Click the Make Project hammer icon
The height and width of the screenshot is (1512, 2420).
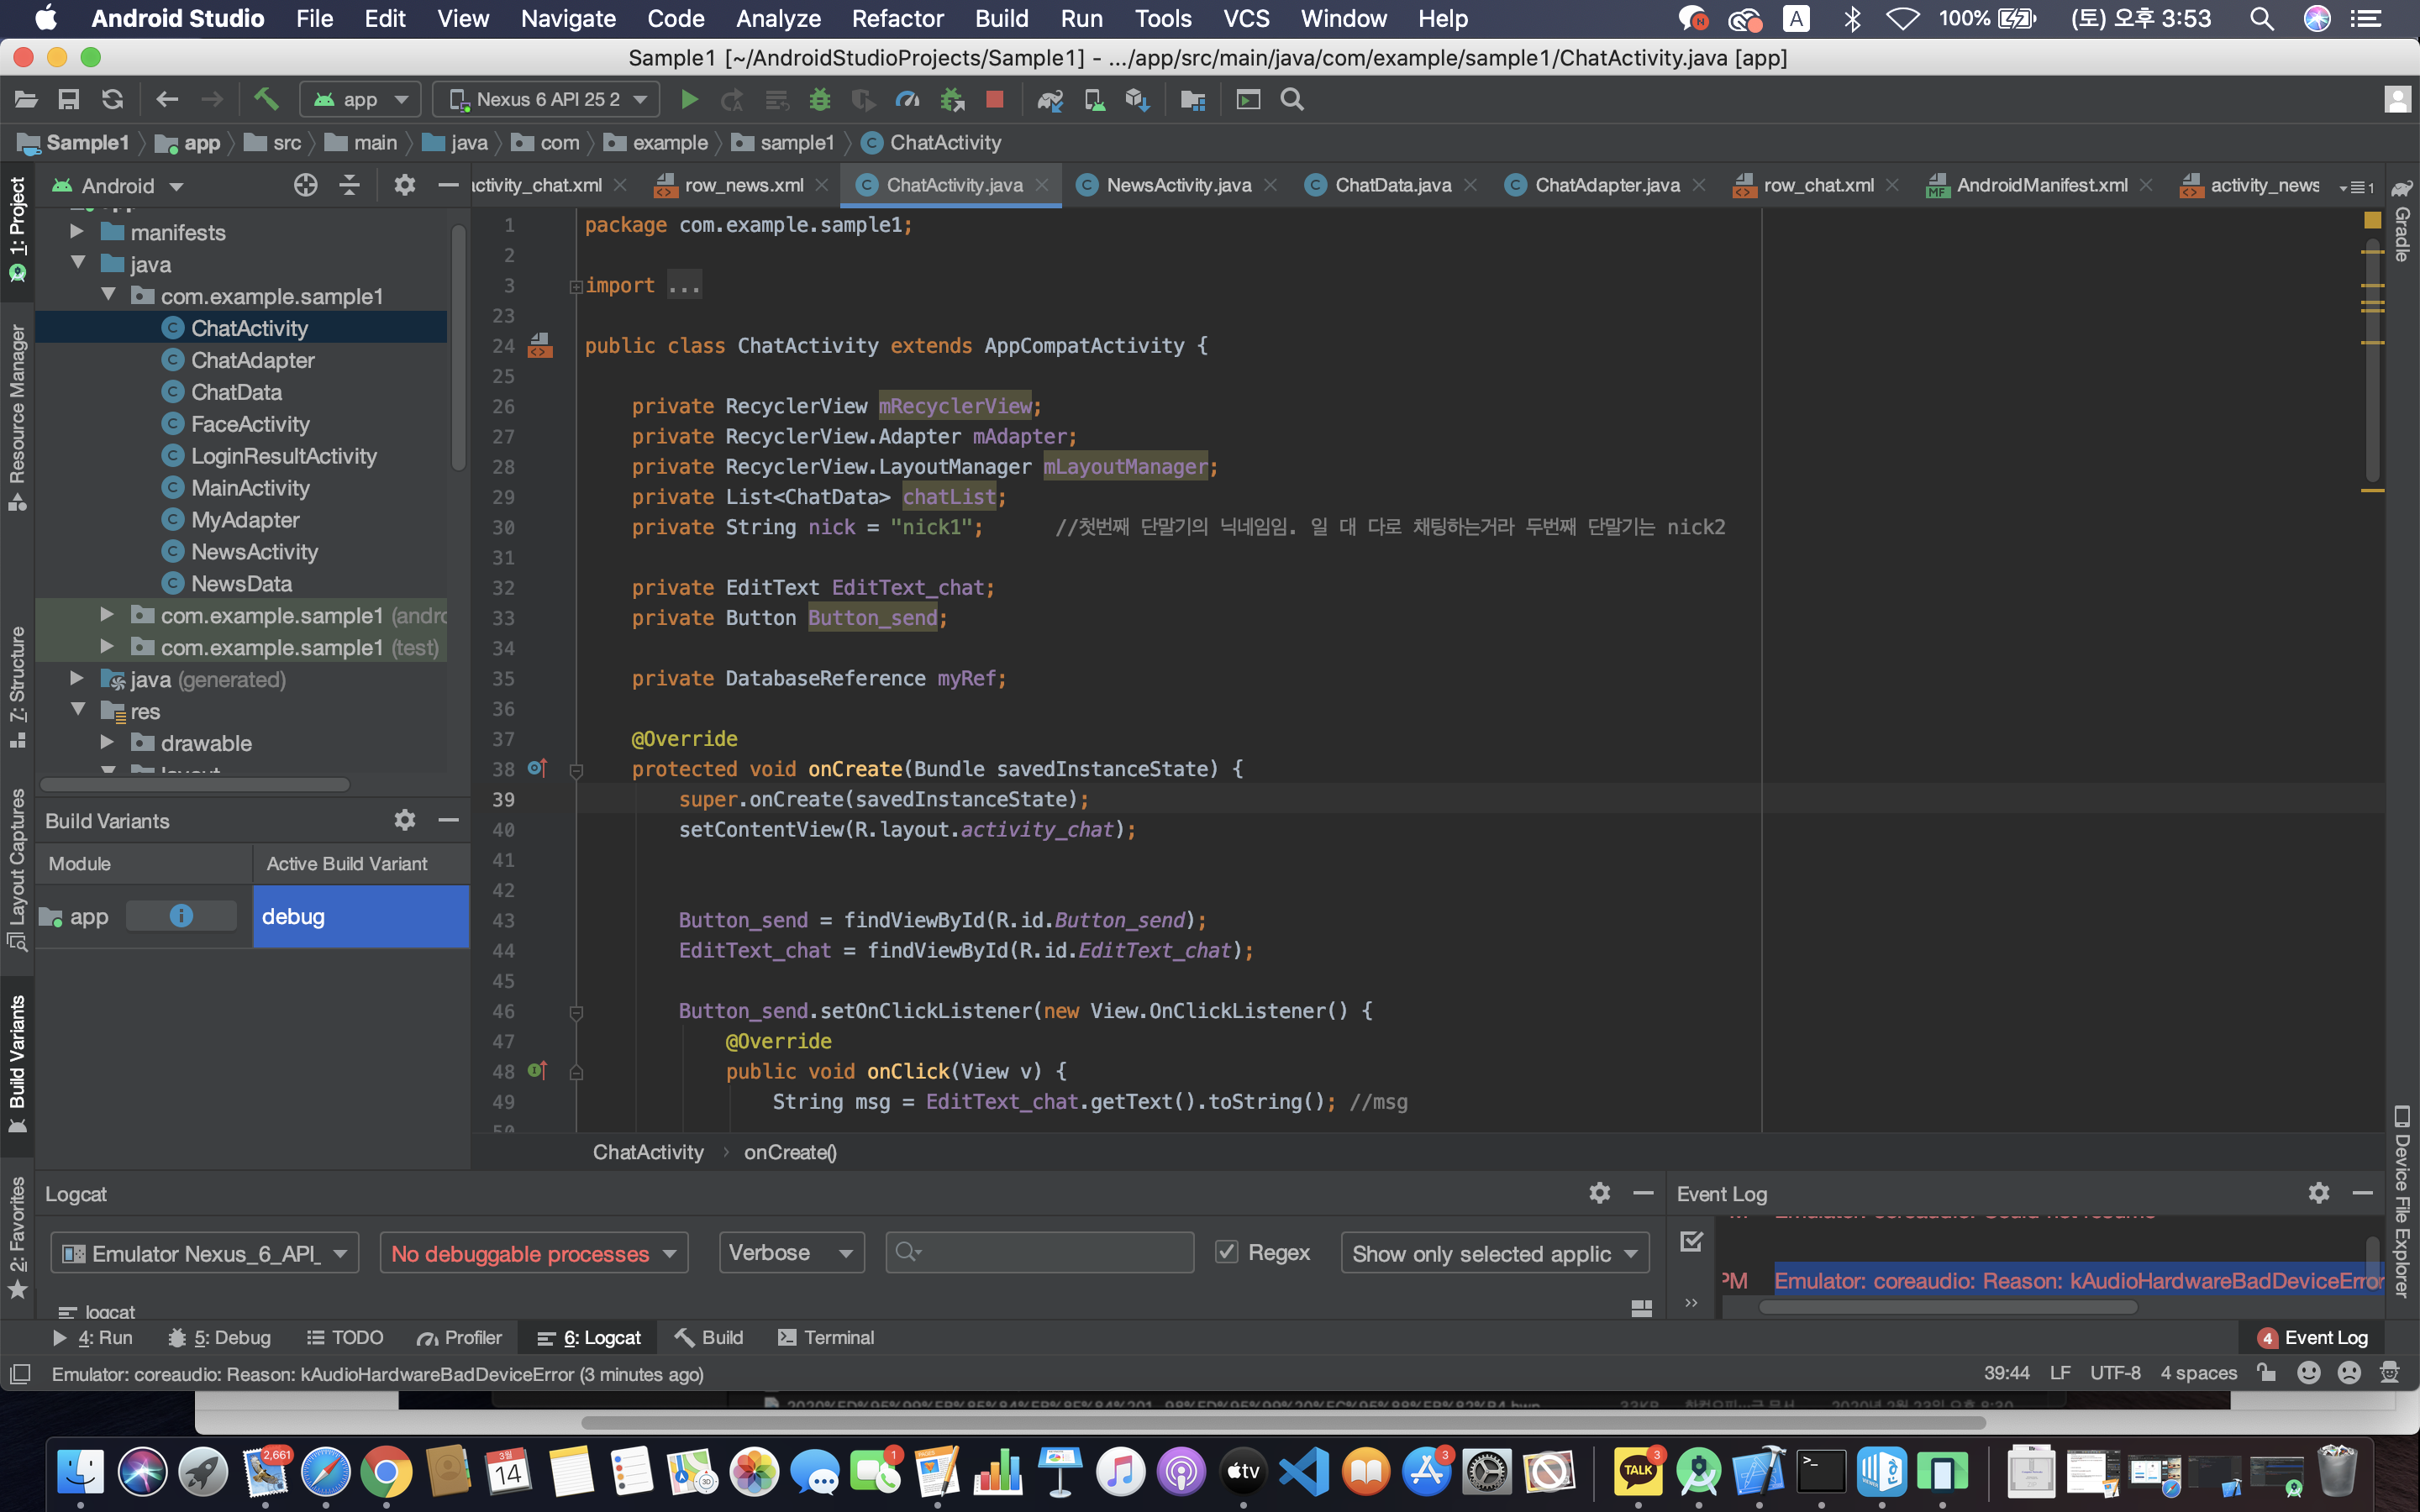pos(266,99)
